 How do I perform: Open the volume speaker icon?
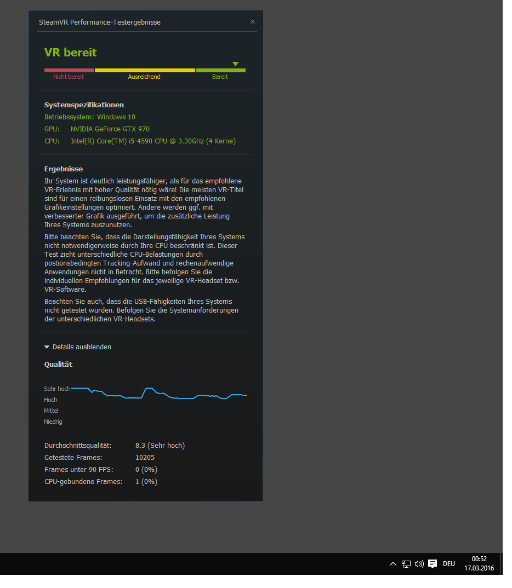click(419, 563)
